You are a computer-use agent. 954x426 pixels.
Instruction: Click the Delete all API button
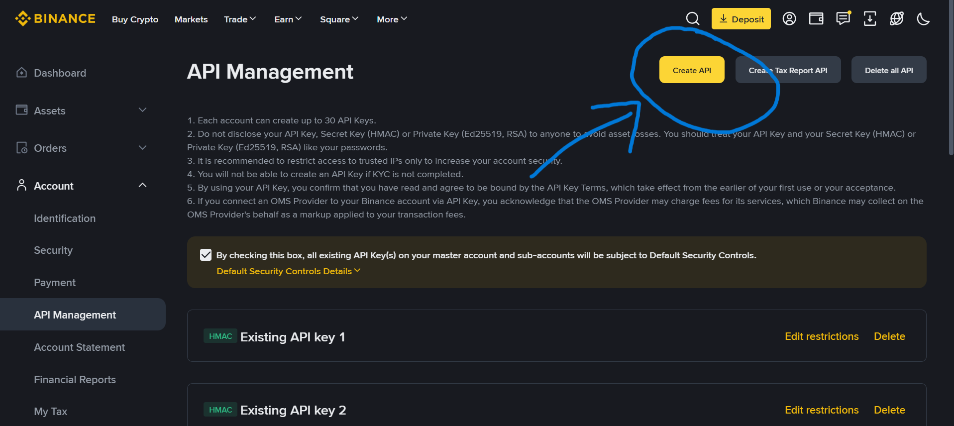pos(889,70)
